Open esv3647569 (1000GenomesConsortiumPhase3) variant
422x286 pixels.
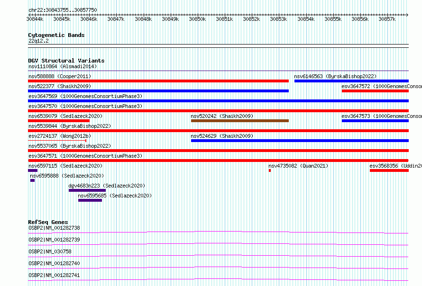click(x=85, y=96)
